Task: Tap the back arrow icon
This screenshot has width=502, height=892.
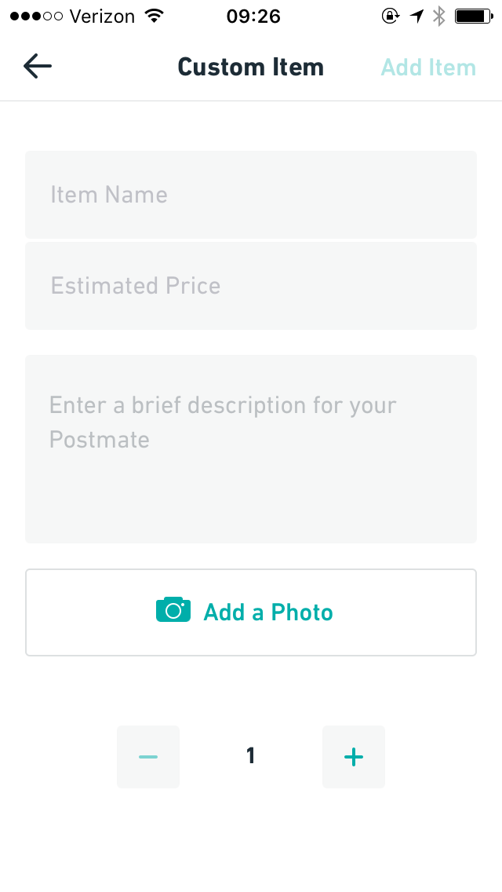Action: point(38,67)
